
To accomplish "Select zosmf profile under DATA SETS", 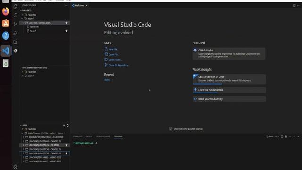I will point(30,19).
